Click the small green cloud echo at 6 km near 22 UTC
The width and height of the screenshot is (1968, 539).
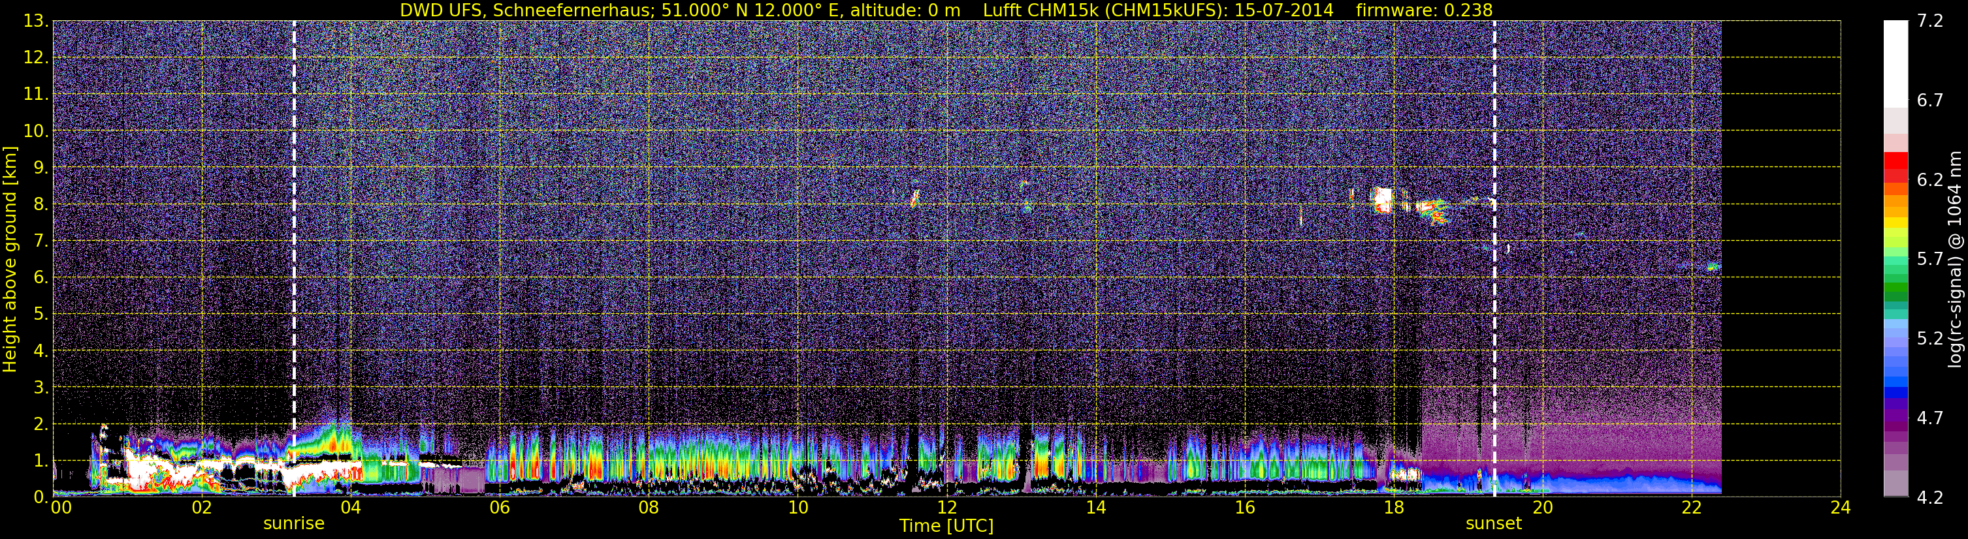1714,266
